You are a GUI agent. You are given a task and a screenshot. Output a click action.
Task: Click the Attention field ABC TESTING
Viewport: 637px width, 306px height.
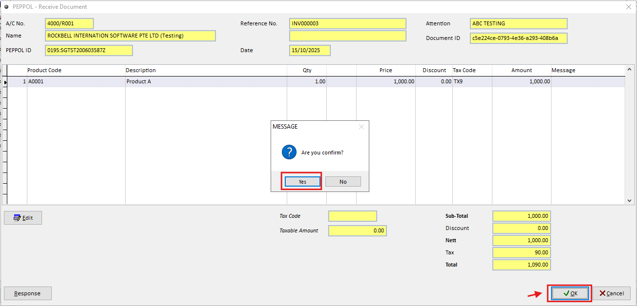(x=519, y=23)
